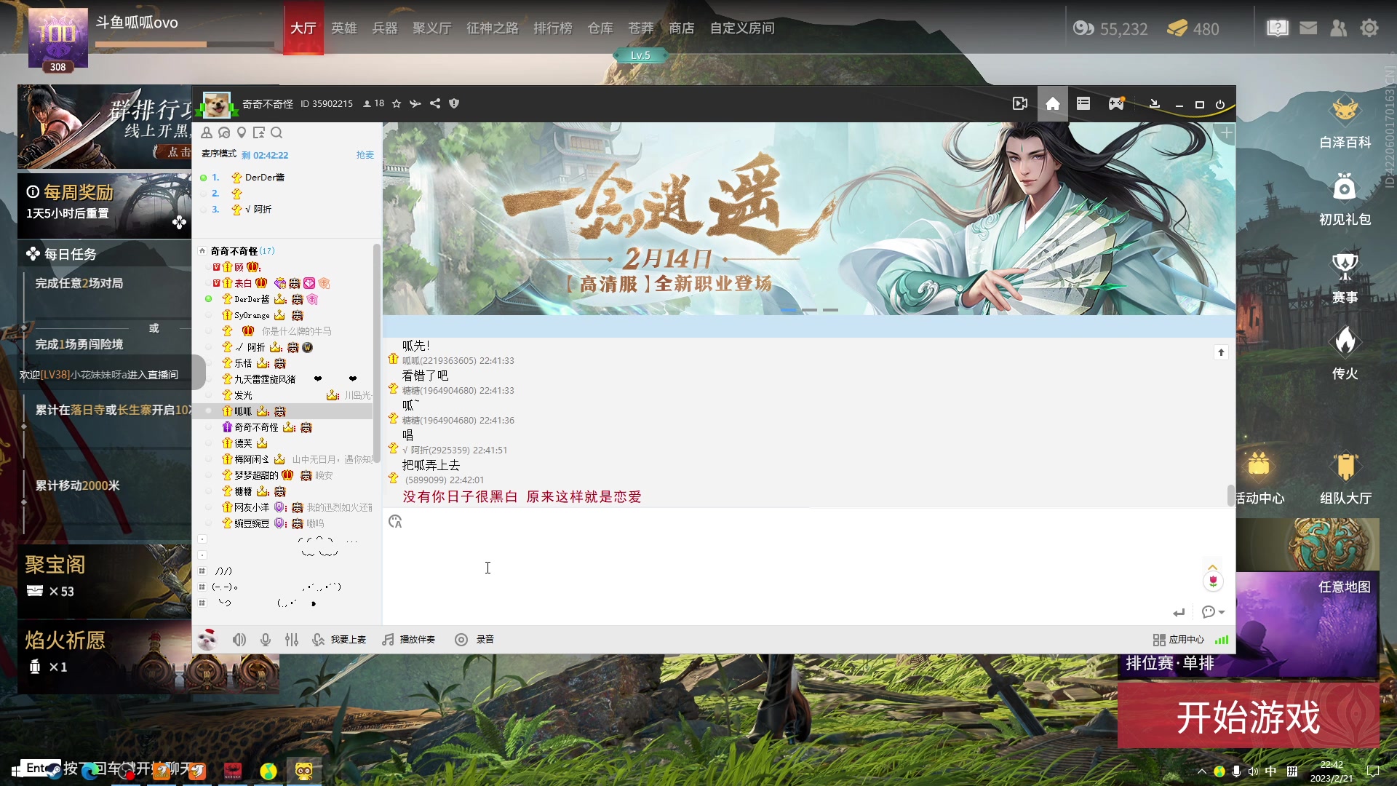Screen dimensions: 1397x786
Task: Share the channel via share icon
Action: 435,103
